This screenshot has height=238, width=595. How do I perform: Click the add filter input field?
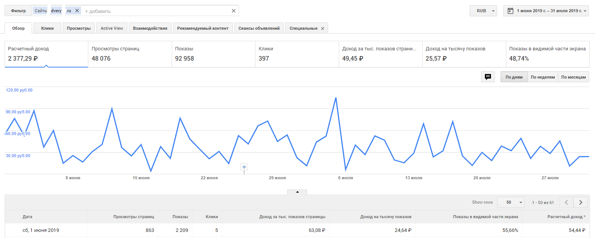[x=153, y=11]
